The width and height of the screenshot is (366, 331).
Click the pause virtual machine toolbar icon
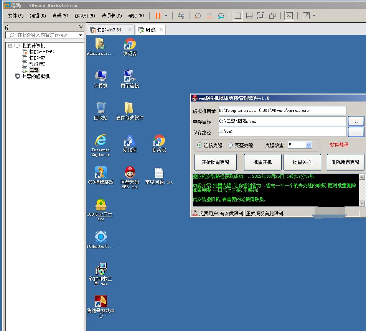click(158, 16)
